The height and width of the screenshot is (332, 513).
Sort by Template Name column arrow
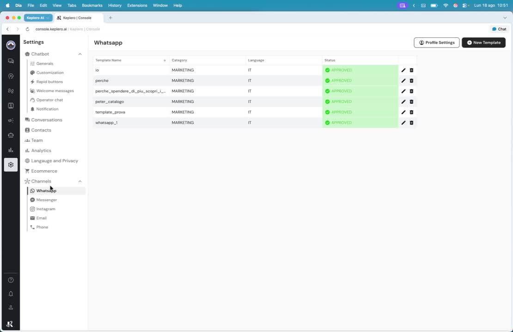[x=165, y=60]
